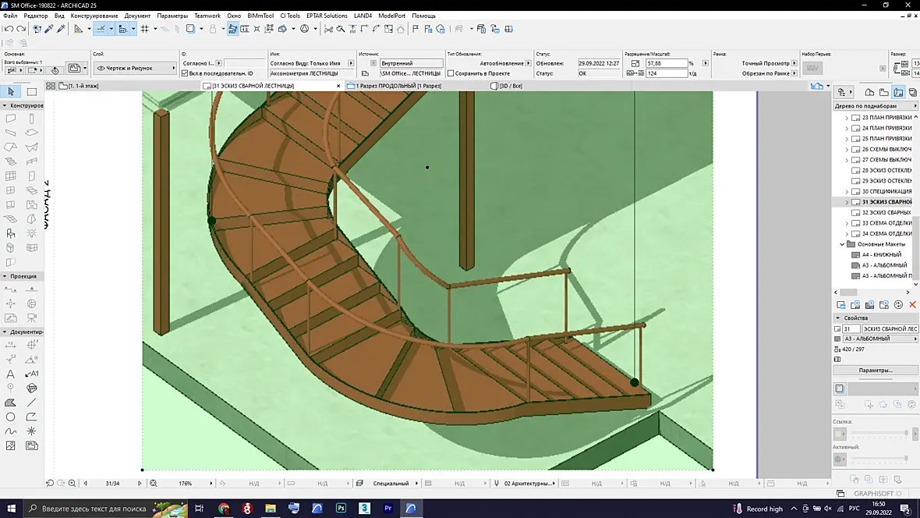Select the Arrow selection tool

pyautogui.click(x=11, y=91)
